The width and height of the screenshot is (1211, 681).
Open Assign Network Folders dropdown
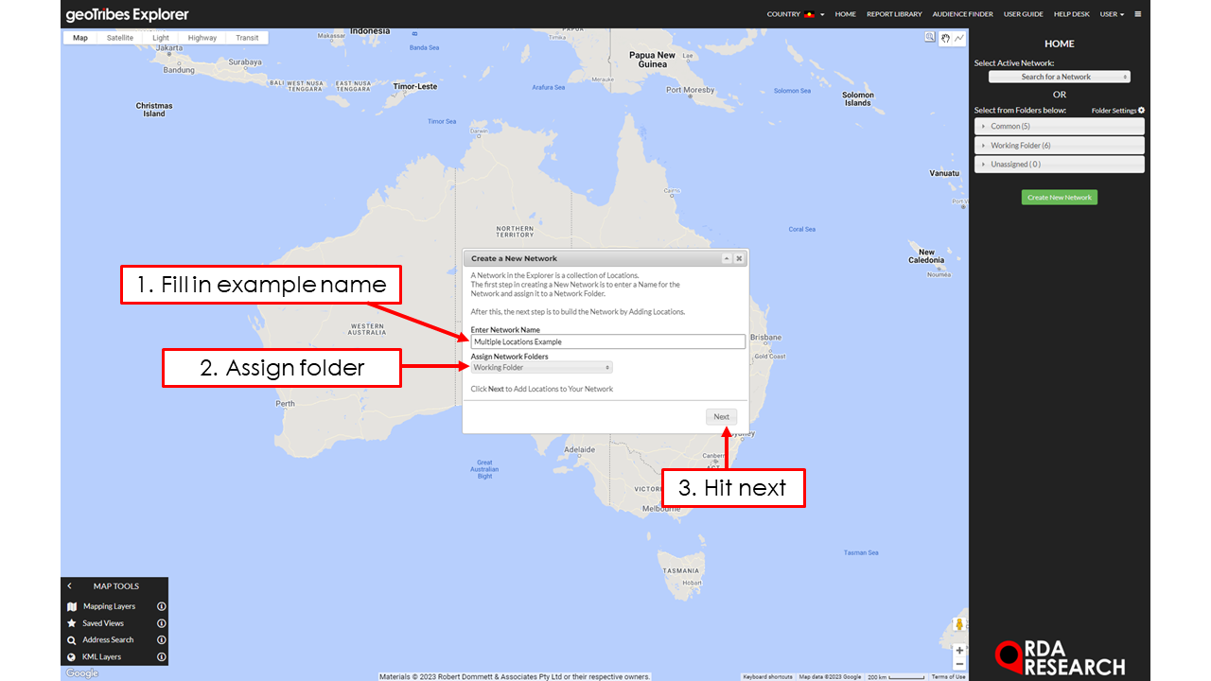click(541, 367)
